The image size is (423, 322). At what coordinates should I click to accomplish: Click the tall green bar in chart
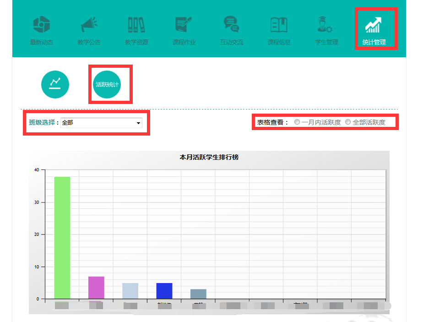point(62,237)
